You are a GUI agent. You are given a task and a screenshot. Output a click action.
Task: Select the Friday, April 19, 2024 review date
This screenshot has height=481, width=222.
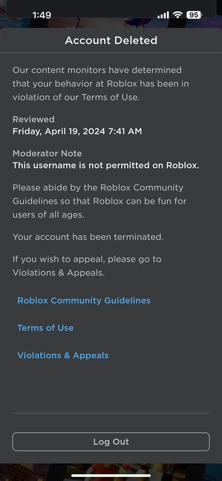(x=77, y=132)
